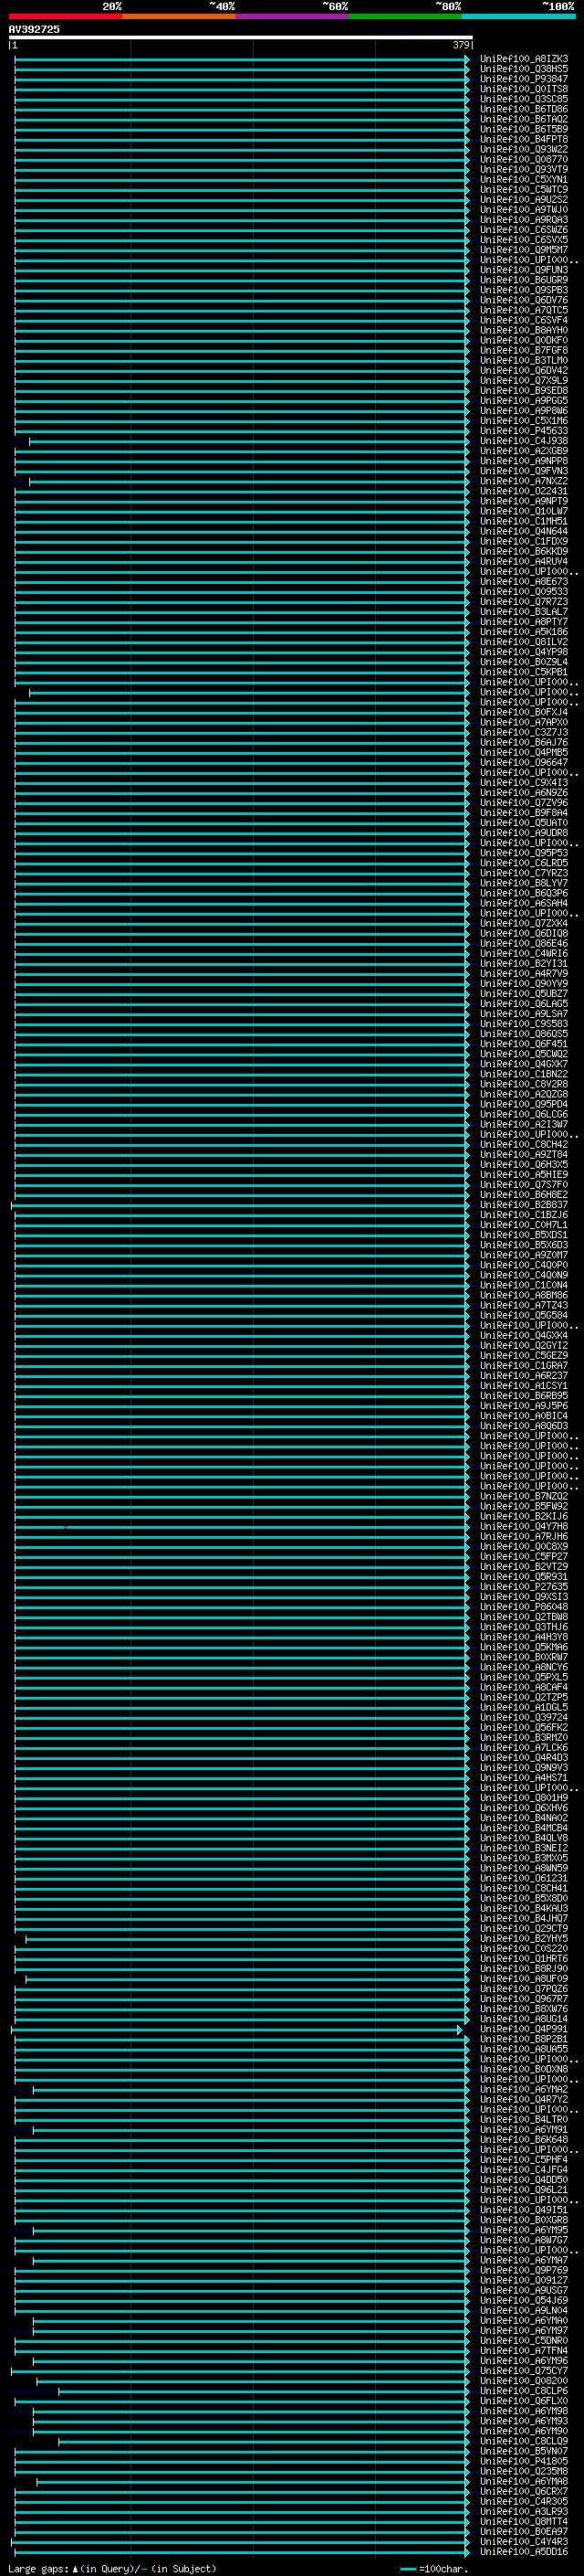
Task: Open hit UniRef100_P93847
Action: [x=524, y=79]
